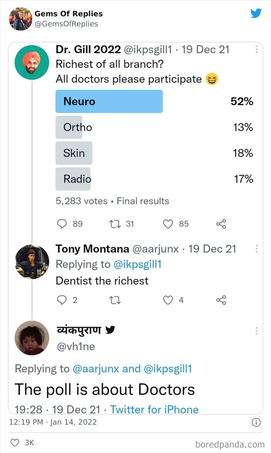The width and height of the screenshot is (271, 453).
Task: Open Gems Of Replies profile picture
Action: (21, 18)
